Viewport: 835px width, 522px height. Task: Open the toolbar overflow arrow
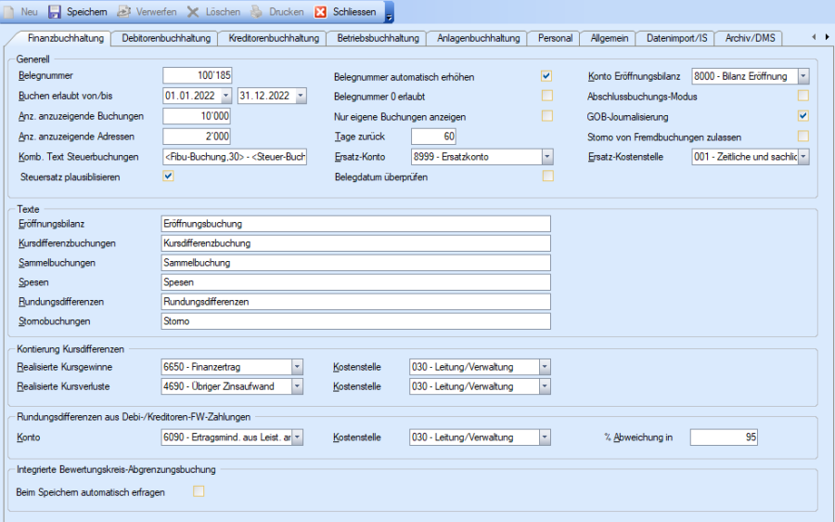tap(389, 13)
